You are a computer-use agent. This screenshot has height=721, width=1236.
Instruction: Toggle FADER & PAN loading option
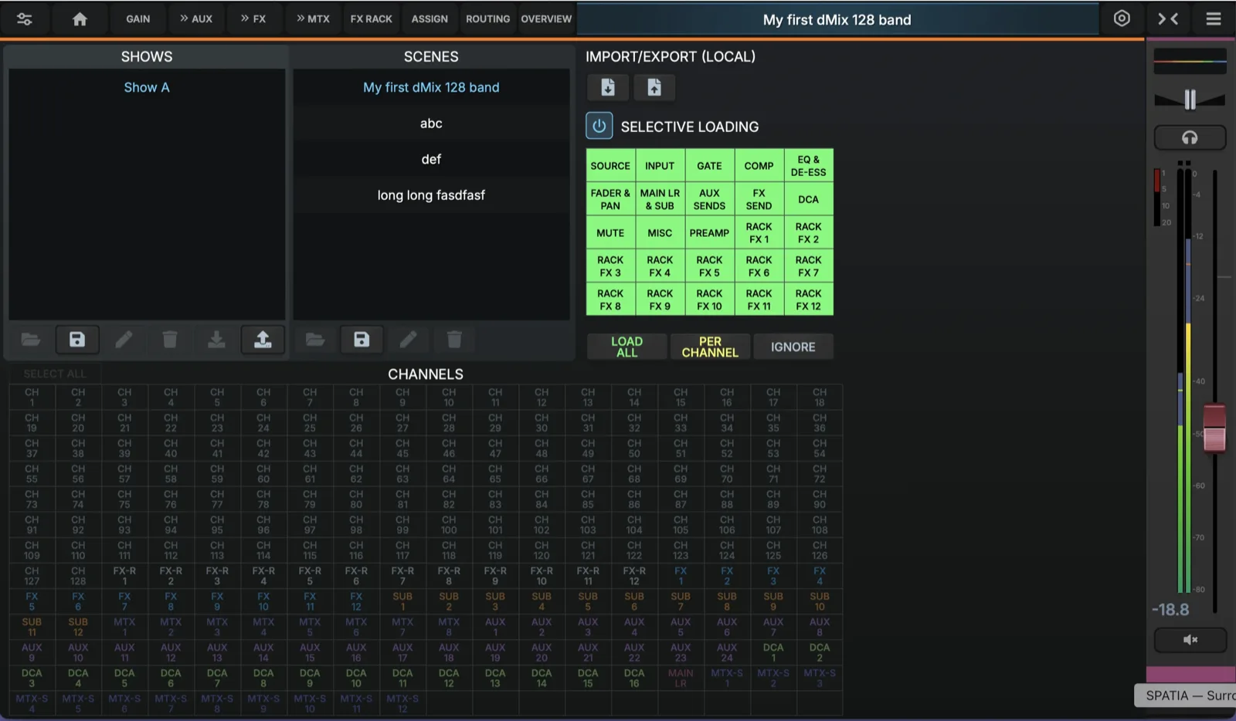pyautogui.click(x=610, y=199)
